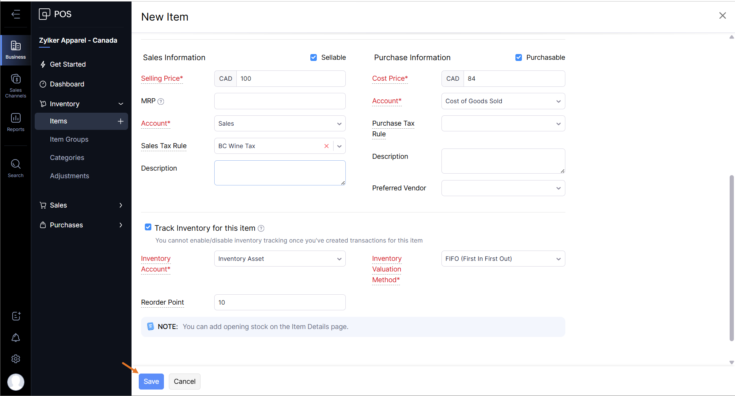Click the Search icon in sidebar
Viewport: 735px width, 396px height.
16,168
